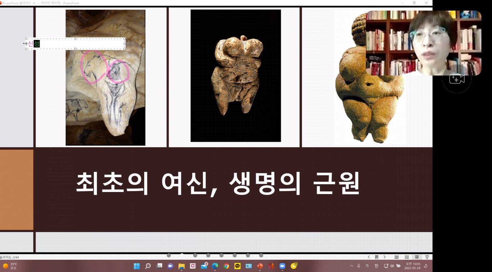Screen dimensions: 492x272
Task: Click the battery status icon
Action: tap(398, 266)
